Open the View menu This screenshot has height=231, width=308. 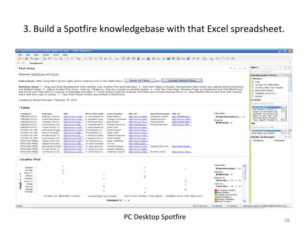point(36,55)
